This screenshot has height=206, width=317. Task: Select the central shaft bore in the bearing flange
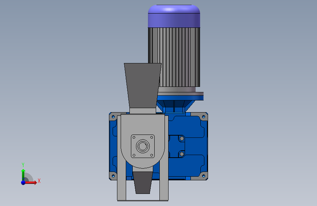(143, 146)
